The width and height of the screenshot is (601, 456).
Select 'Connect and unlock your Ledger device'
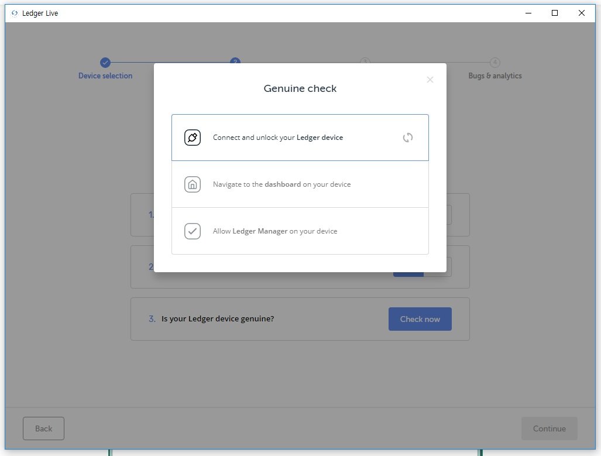coord(300,138)
